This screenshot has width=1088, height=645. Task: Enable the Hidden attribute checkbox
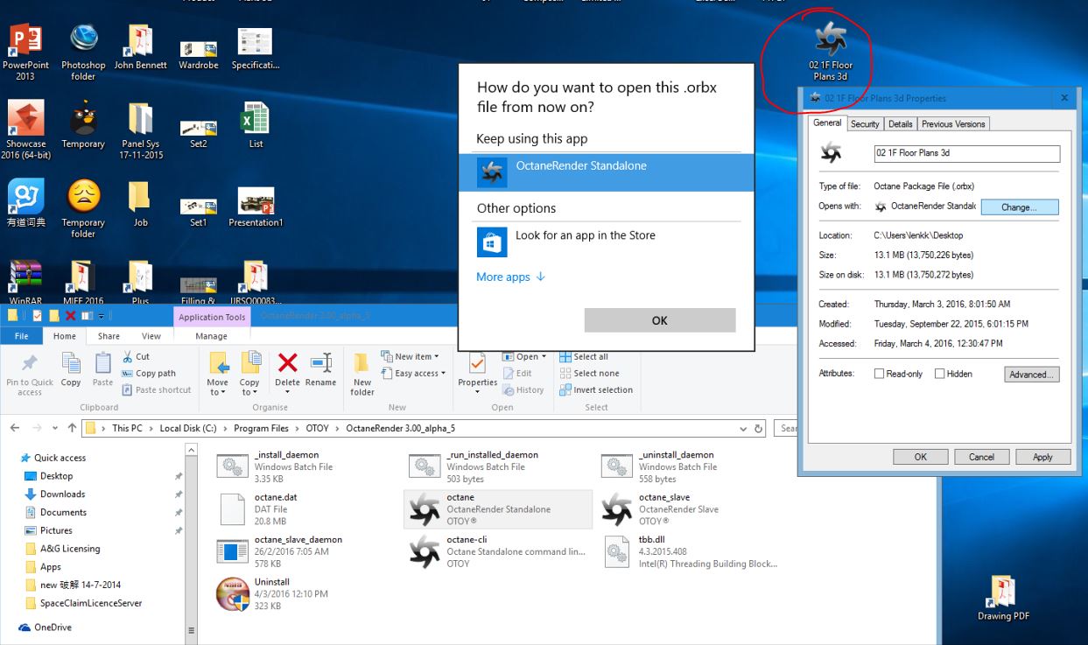(x=940, y=375)
